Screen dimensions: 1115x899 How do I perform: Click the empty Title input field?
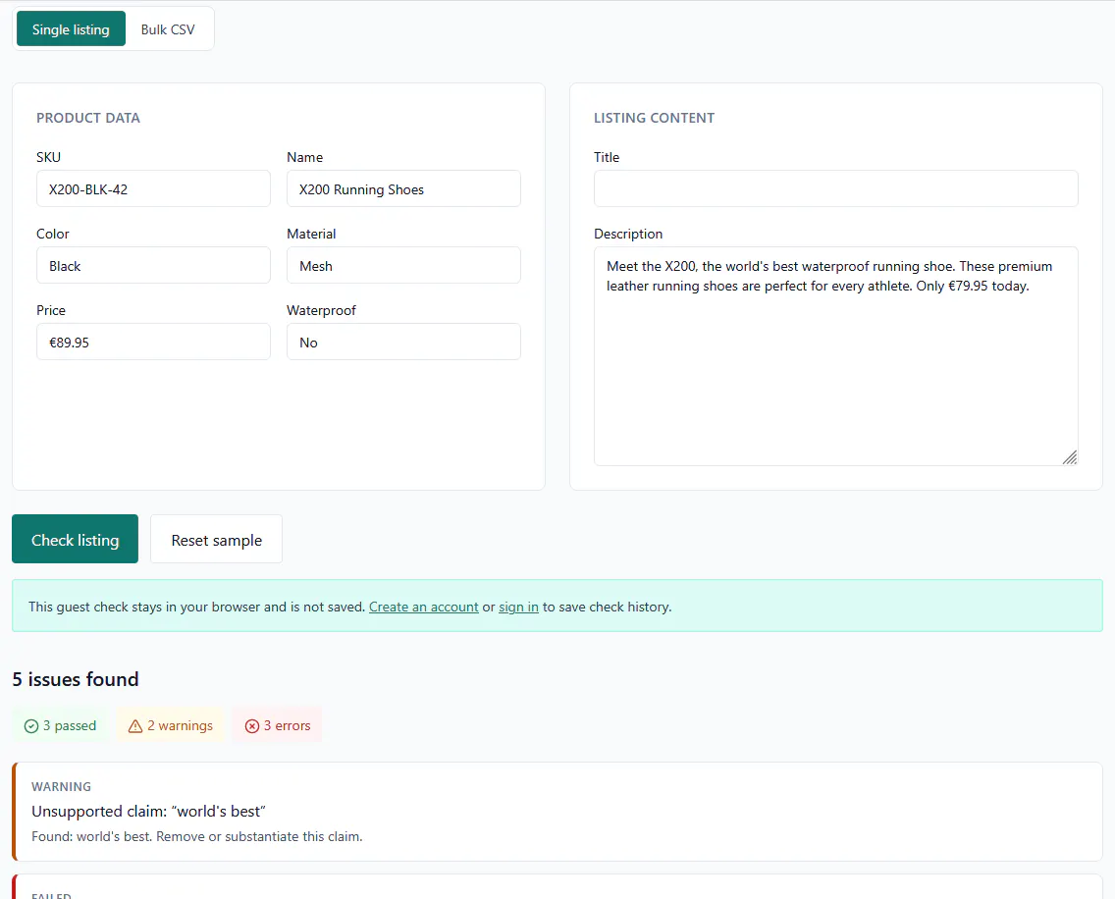(x=835, y=188)
